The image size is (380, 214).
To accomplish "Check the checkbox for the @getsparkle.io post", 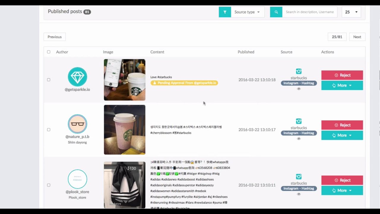I will (49, 80).
